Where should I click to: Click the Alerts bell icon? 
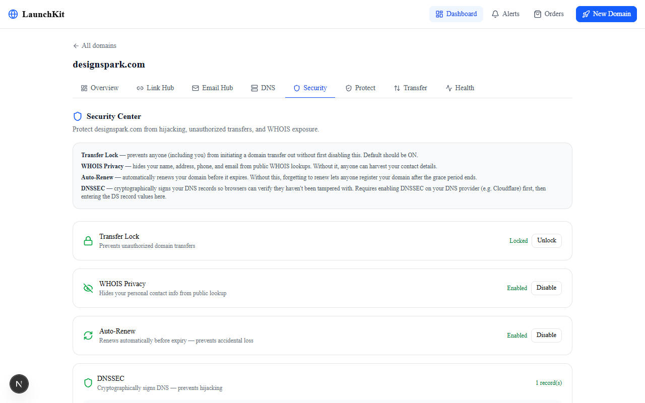495,14
